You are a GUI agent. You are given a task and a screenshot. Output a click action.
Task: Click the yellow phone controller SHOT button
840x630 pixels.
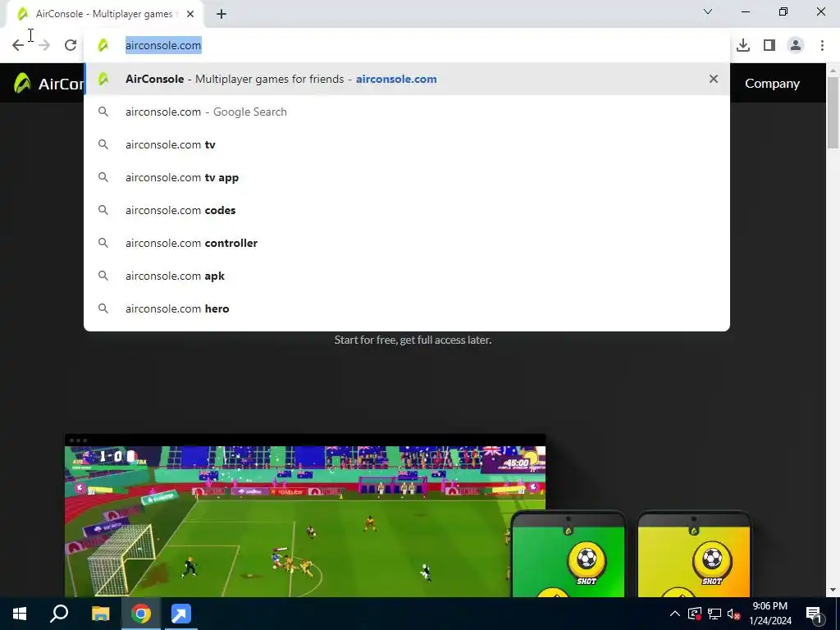[712, 564]
